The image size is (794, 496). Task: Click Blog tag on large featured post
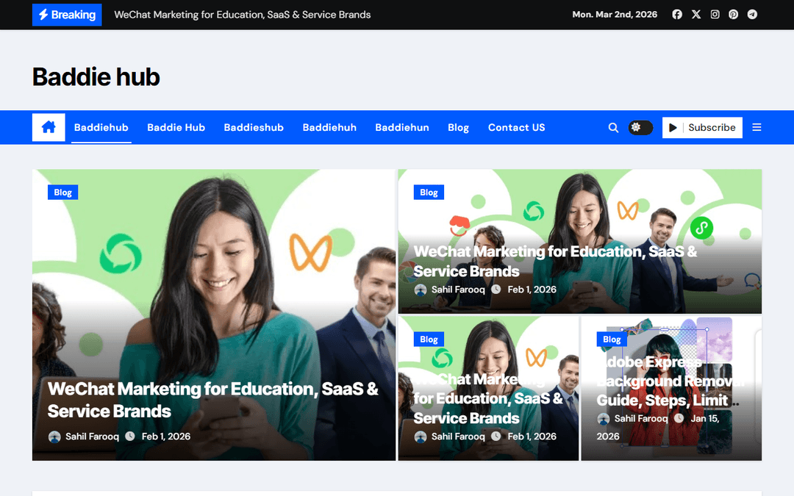point(62,193)
